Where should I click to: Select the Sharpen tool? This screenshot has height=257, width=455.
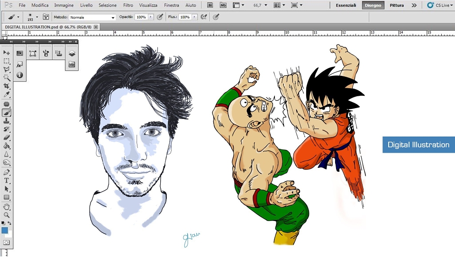pyautogui.click(x=6, y=154)
